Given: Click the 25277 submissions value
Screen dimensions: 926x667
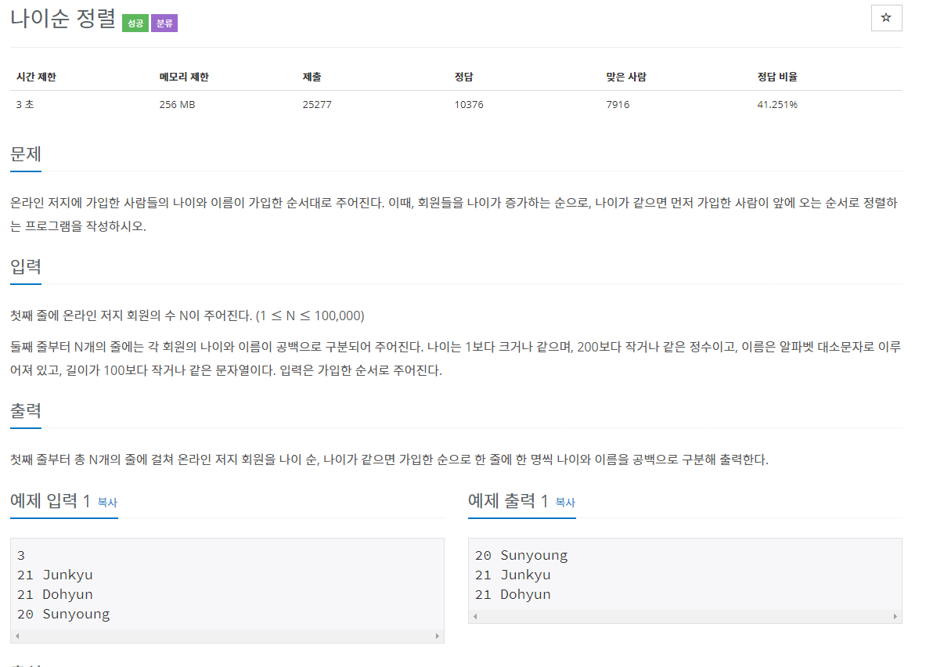Looking at the screenshot, I should pyautogui.click(x=317, y=105).
